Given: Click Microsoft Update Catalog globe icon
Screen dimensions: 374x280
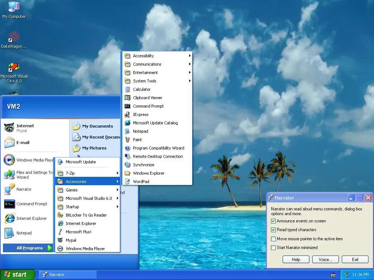Looking at the screenshot, I should click(127, 123).
